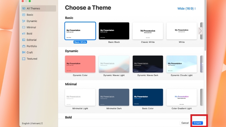Click the theme list vertical scrollbar

tap(205, 25)
